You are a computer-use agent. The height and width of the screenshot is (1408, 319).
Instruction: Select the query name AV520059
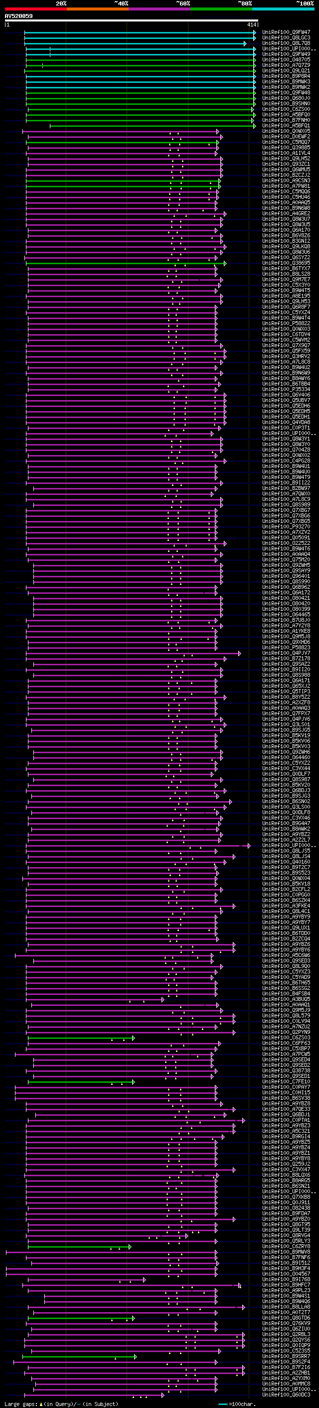(x=18, y=16)
